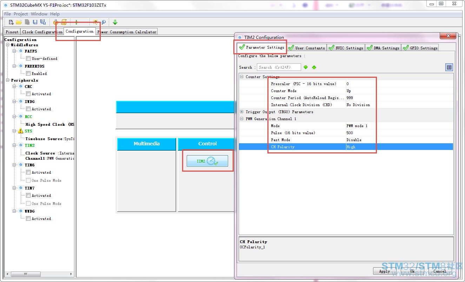This screenshot has height=282, width=465.
Task: Click the green plus toolbar icon
Action: point(76,22)
